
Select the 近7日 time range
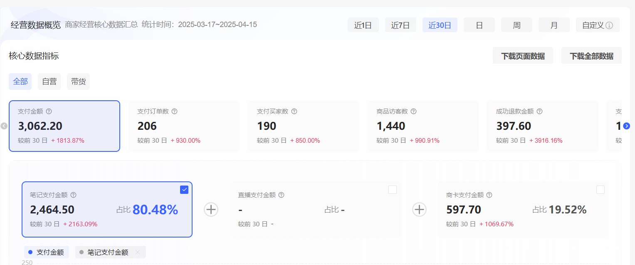tap(400, 25)
